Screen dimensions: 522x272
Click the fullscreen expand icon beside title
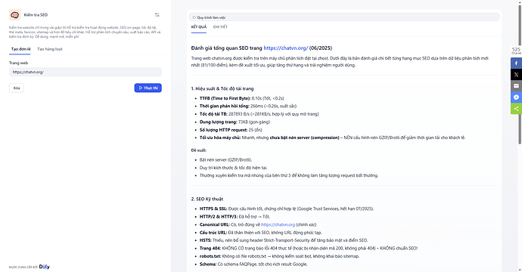157,15
